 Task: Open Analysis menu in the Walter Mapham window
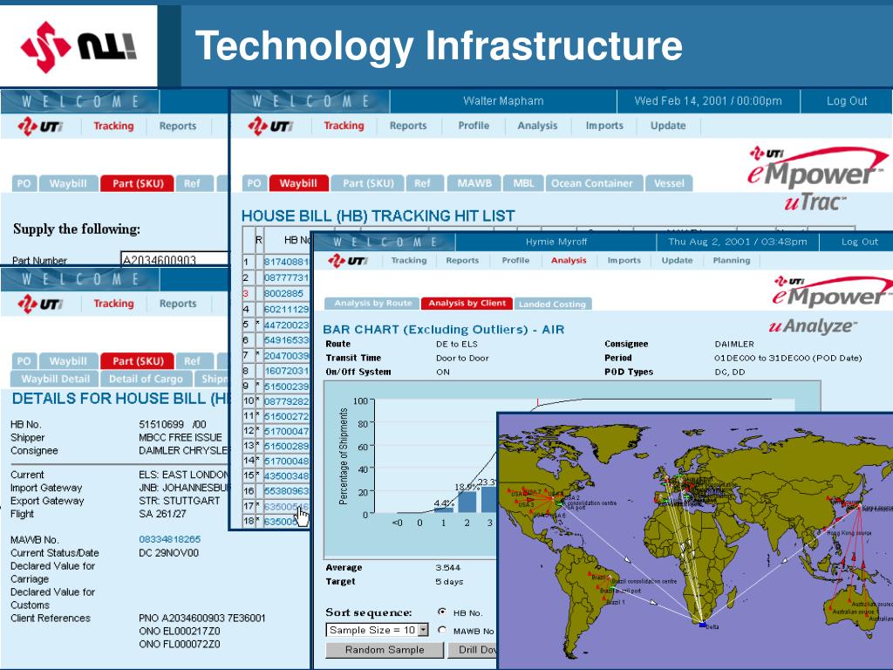coord(537,126)
